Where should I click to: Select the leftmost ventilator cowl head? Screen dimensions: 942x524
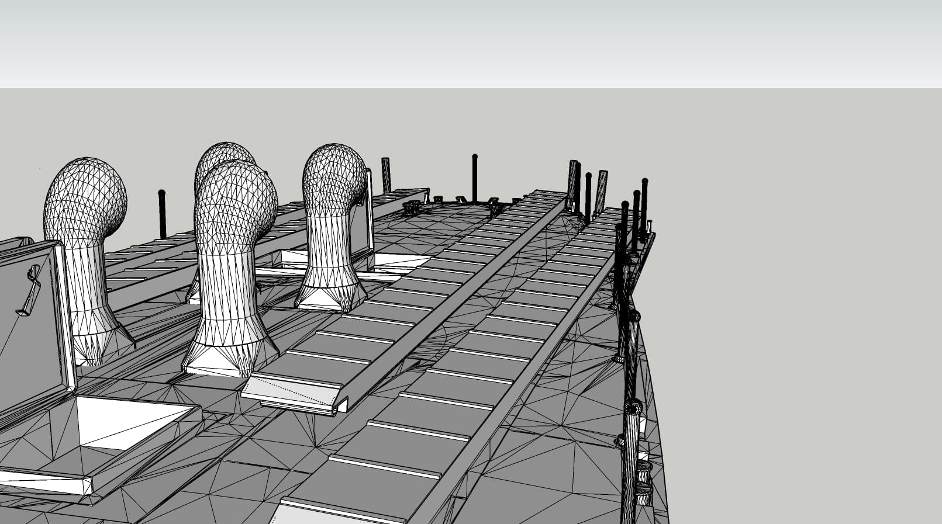coord(85,200)
